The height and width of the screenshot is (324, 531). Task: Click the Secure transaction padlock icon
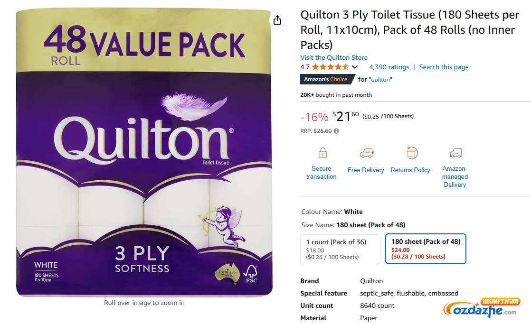point(322,153)
